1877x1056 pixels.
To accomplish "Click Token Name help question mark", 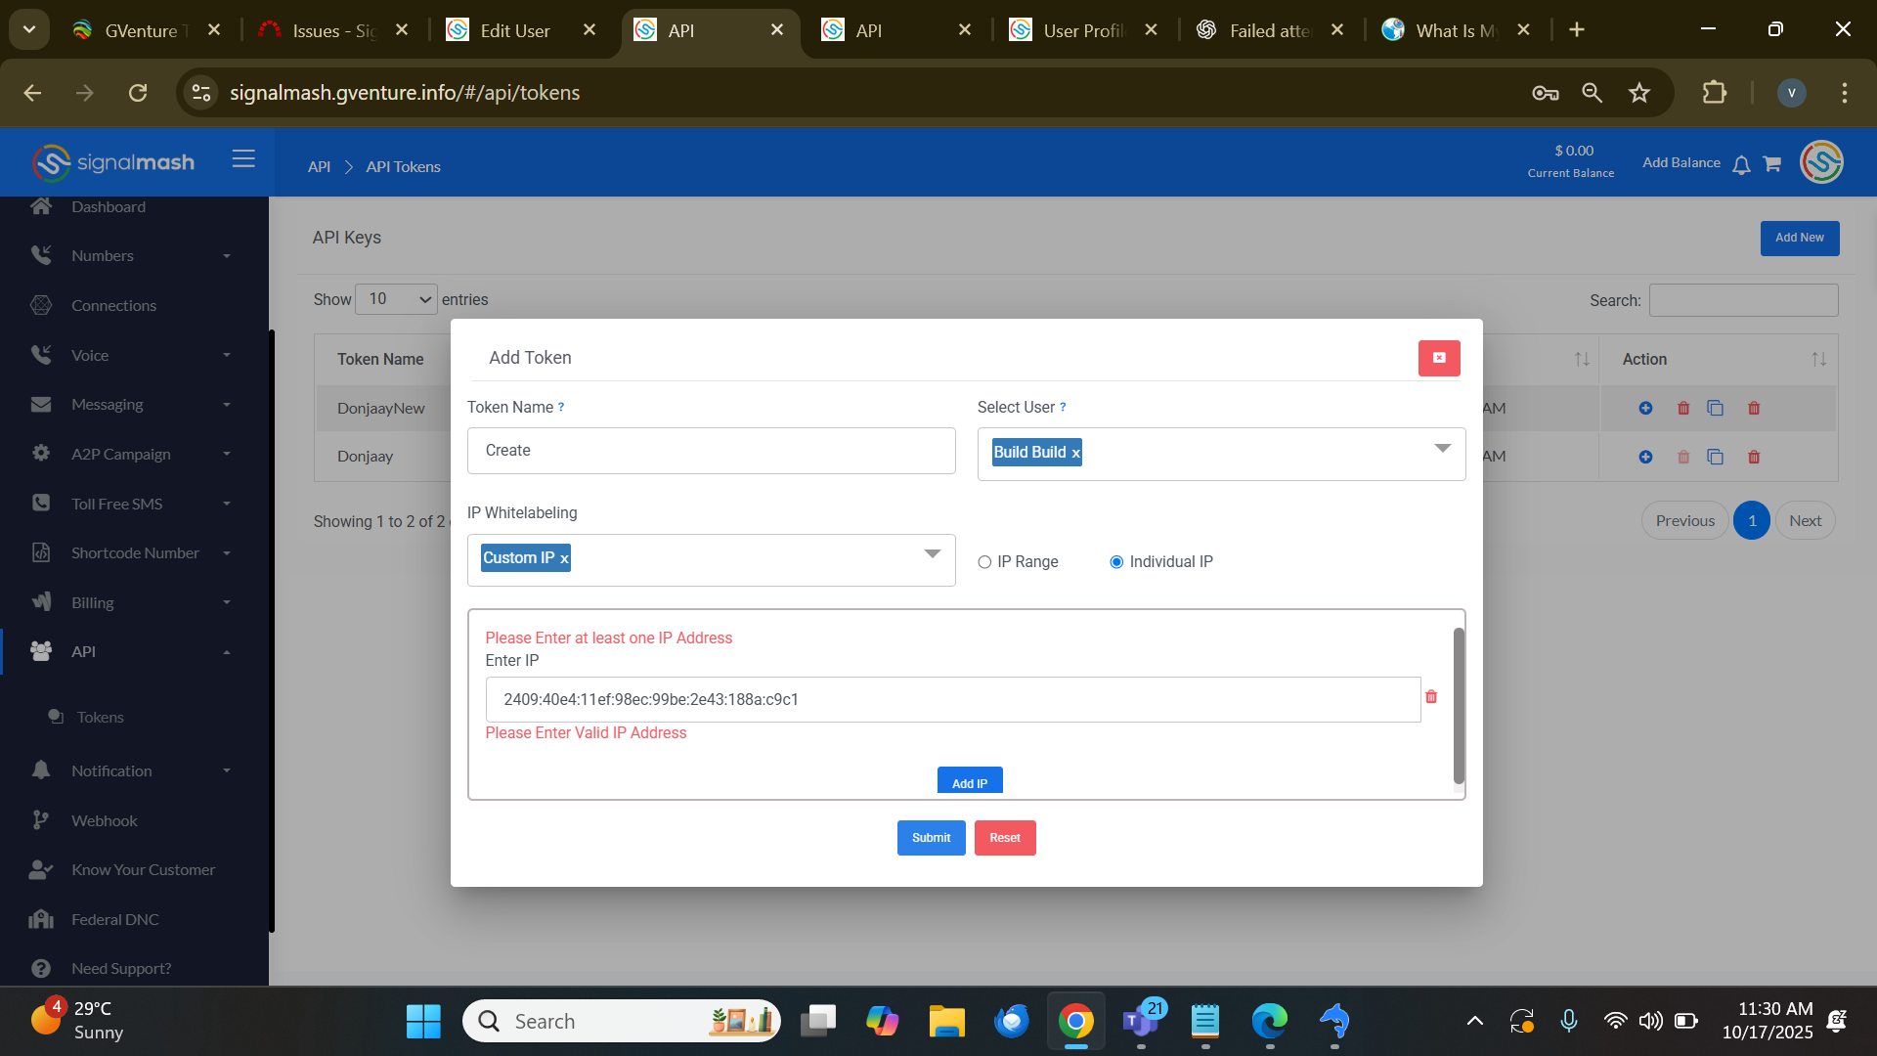I will 561,408.
